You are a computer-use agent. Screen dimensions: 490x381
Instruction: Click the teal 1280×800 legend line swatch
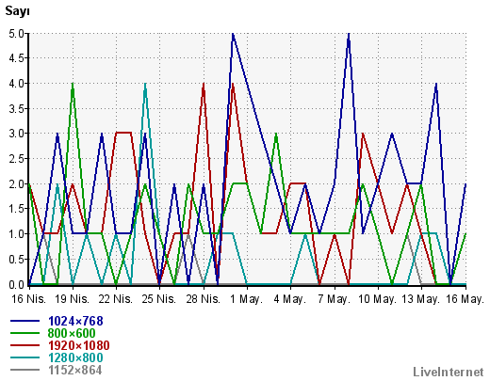tap(24, 357)
